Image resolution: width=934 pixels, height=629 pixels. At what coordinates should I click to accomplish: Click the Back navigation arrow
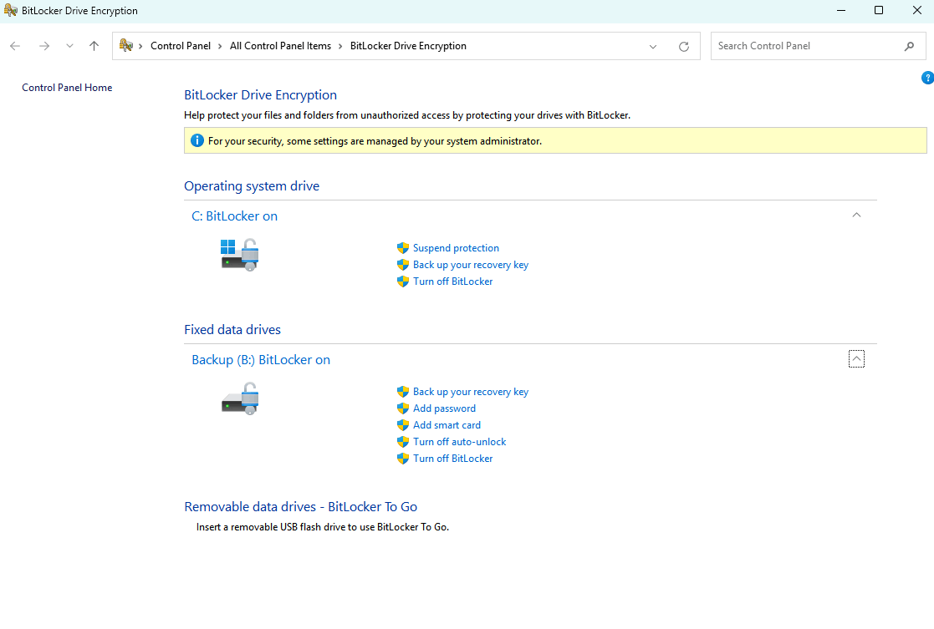tap(15, 46)
